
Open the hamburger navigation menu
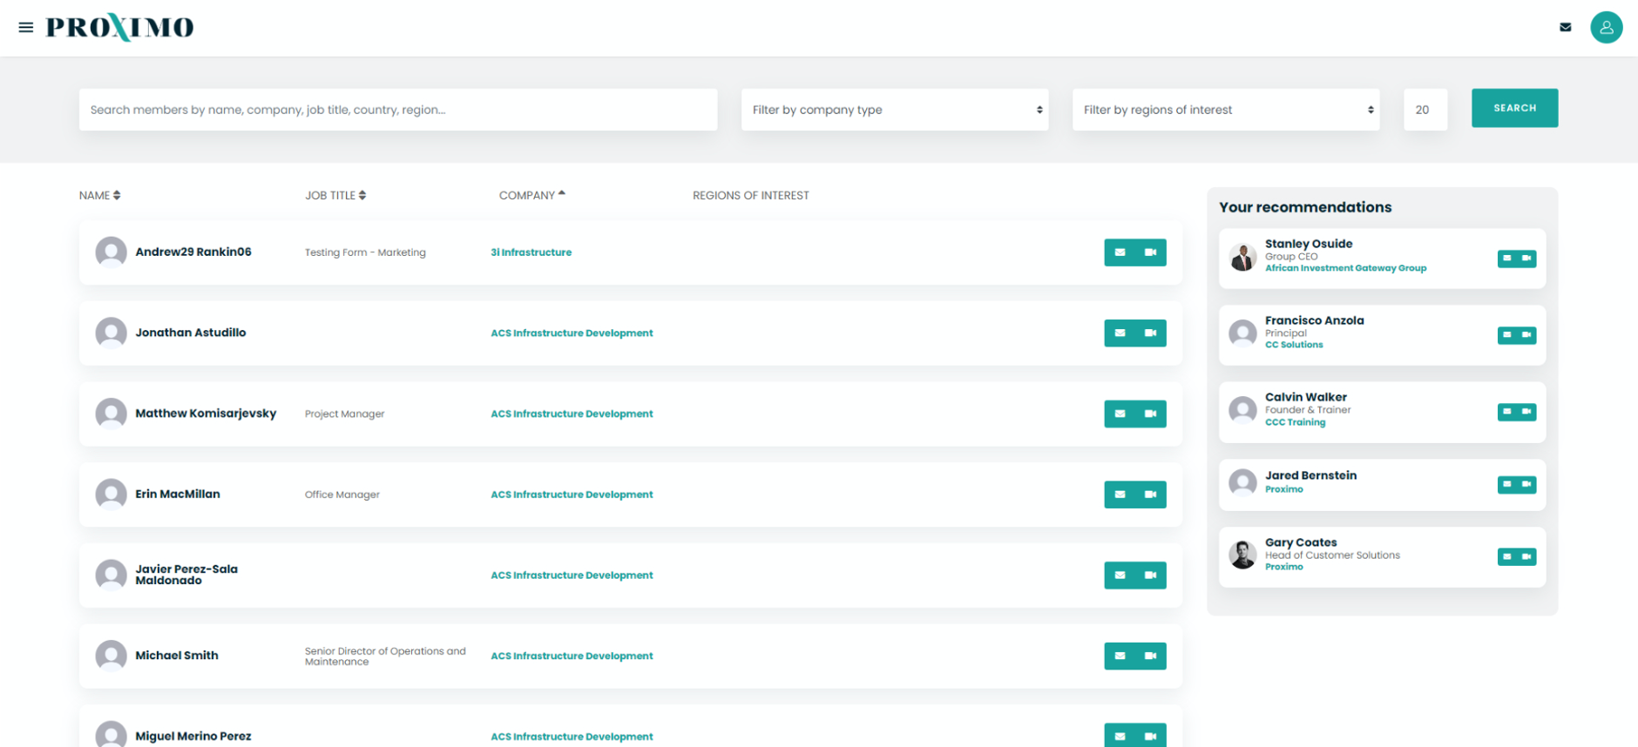tap(26, 27)
